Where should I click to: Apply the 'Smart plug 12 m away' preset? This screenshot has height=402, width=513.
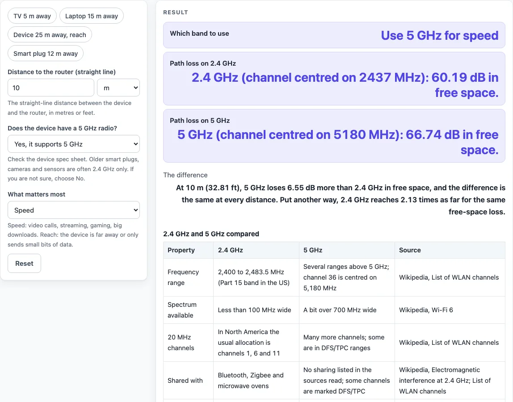point(46,54)
